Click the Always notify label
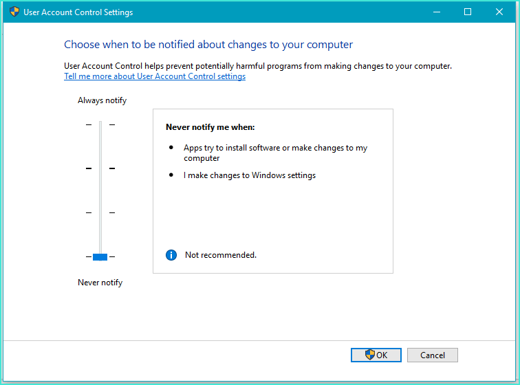Screen dimensions: 520x385 [102, 100]
